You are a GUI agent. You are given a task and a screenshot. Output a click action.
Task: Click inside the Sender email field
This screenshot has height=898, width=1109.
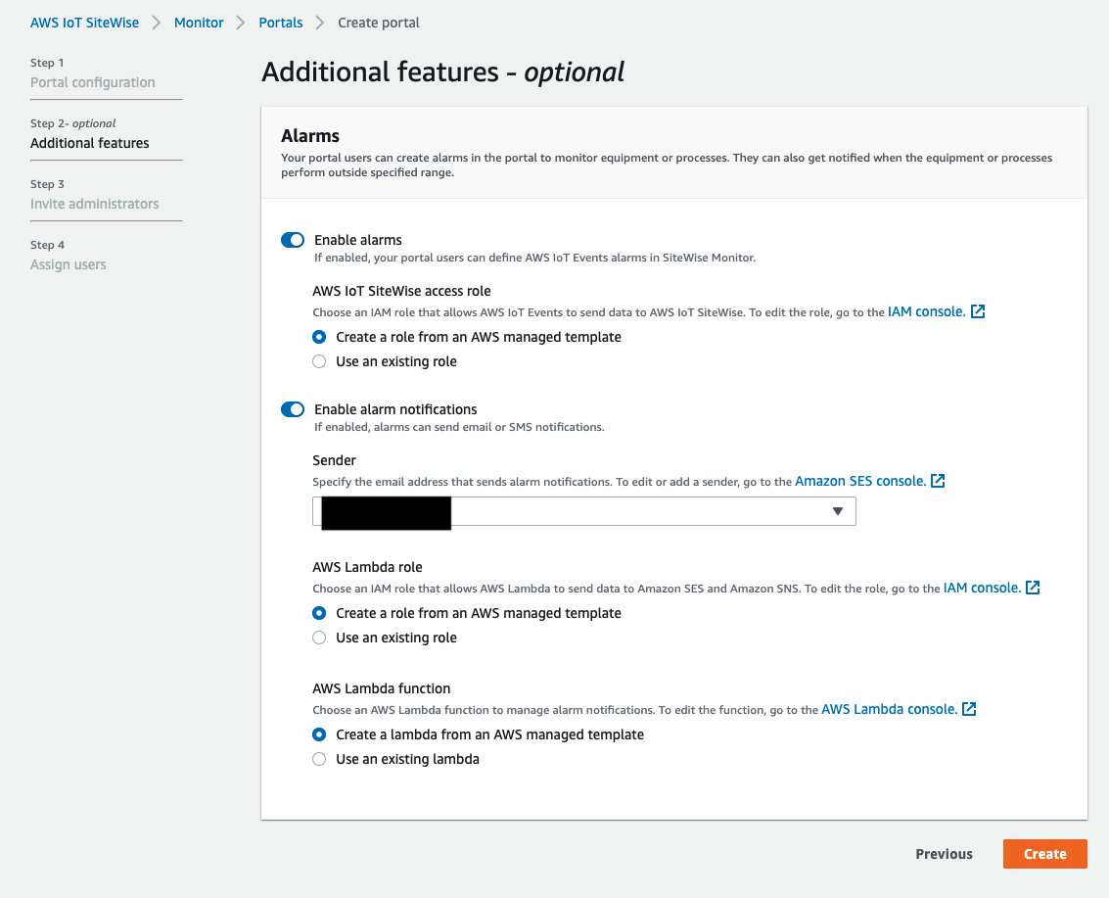point(587,510)
